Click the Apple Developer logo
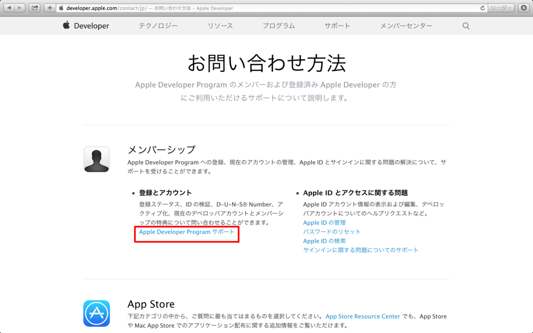This screenshot has width=533, height=333. [86, 25]
